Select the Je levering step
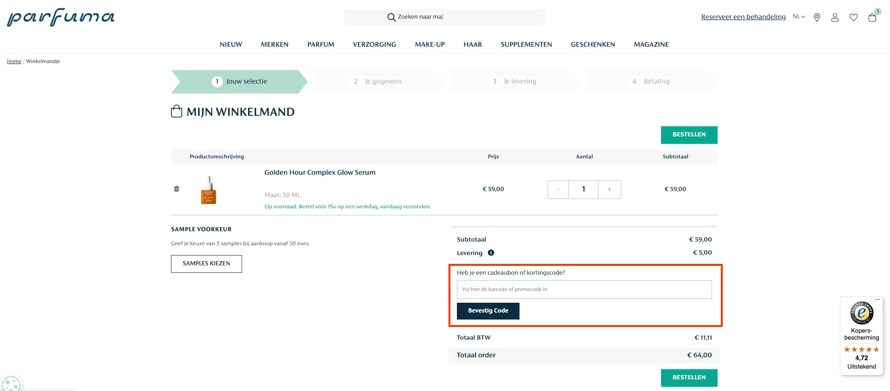 (x=514, y=82)
